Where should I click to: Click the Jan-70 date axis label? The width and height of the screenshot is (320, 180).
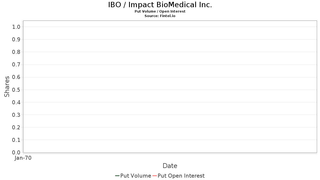click(23, 158)
